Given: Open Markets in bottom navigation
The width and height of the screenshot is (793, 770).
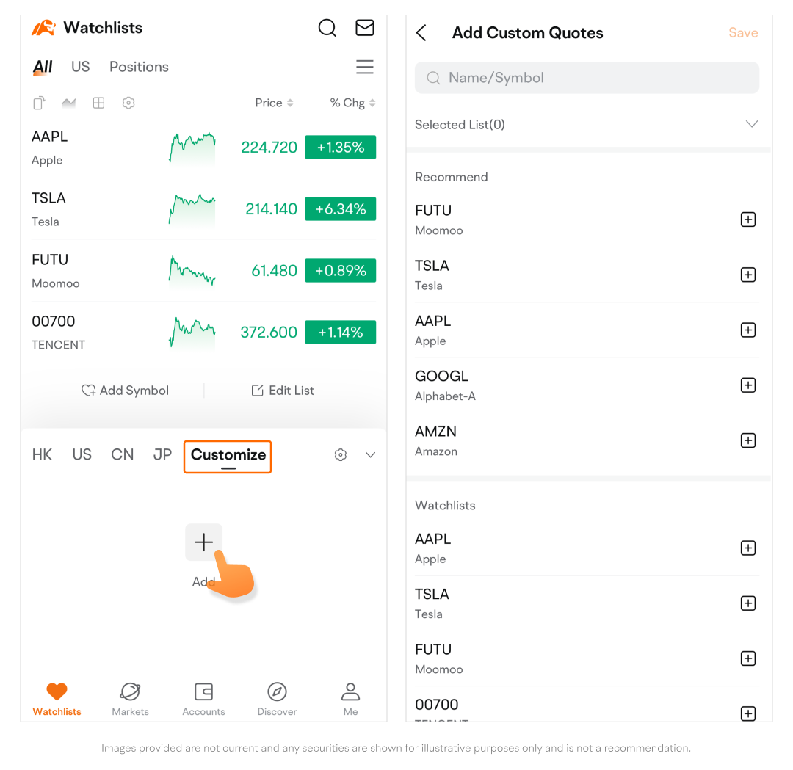Looking at the screenshot, I should tap(130, 700).
